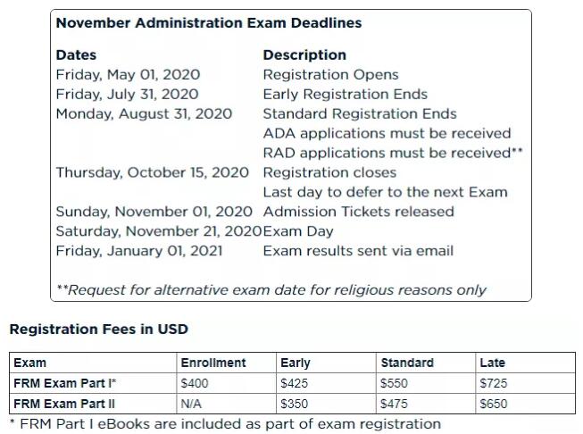Select Exam results sent via email

click(357, 251)
